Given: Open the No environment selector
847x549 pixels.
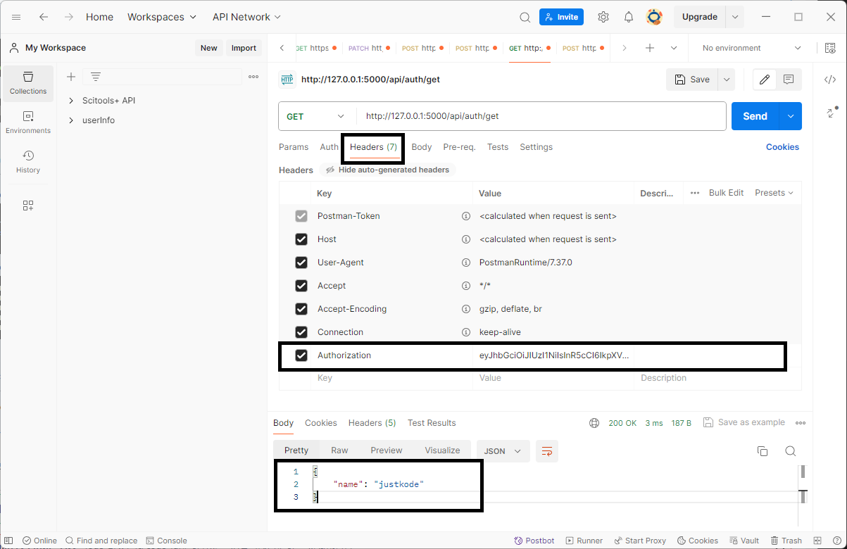Looking at the screenshot, I should click(752, 48).
